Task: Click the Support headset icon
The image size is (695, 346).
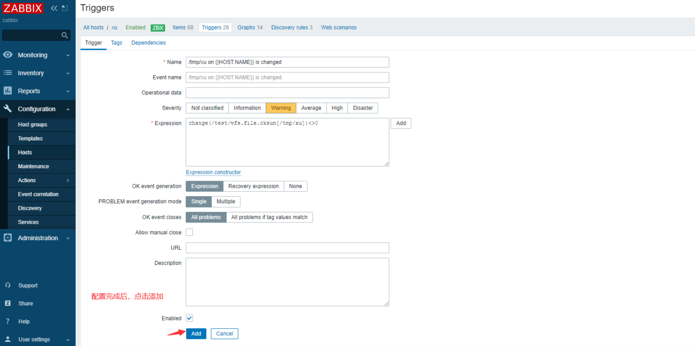Action: tap(8, 286)
